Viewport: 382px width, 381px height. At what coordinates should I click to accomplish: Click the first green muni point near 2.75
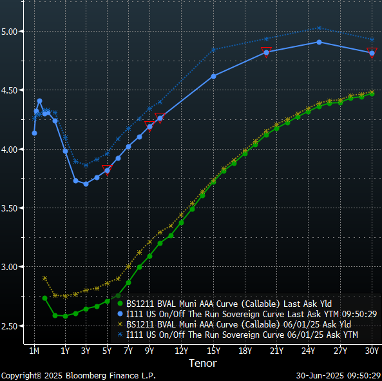[x=44, y=298]
